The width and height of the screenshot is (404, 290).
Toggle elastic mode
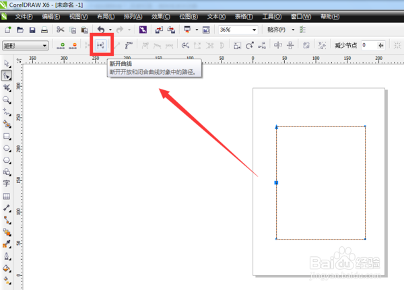coord(306,46)
